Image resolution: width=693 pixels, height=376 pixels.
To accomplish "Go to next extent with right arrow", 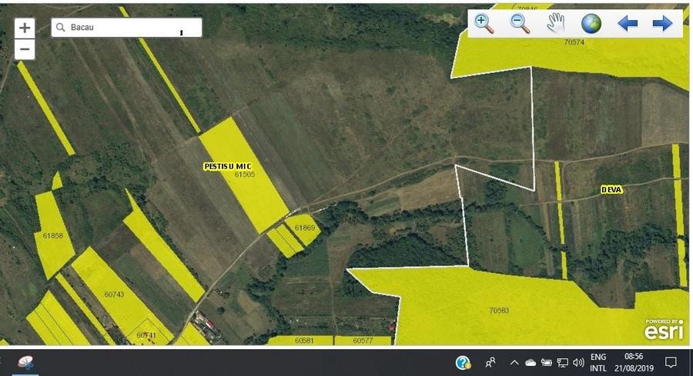I will (662, 23).
